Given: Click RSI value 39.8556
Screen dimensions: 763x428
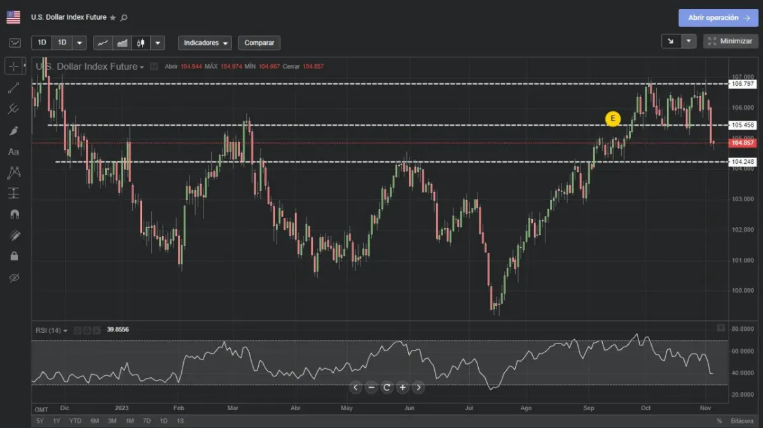Looking at the screenshot, I should click(118, 330).
